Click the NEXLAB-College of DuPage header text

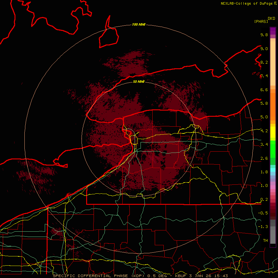(246, 3)
